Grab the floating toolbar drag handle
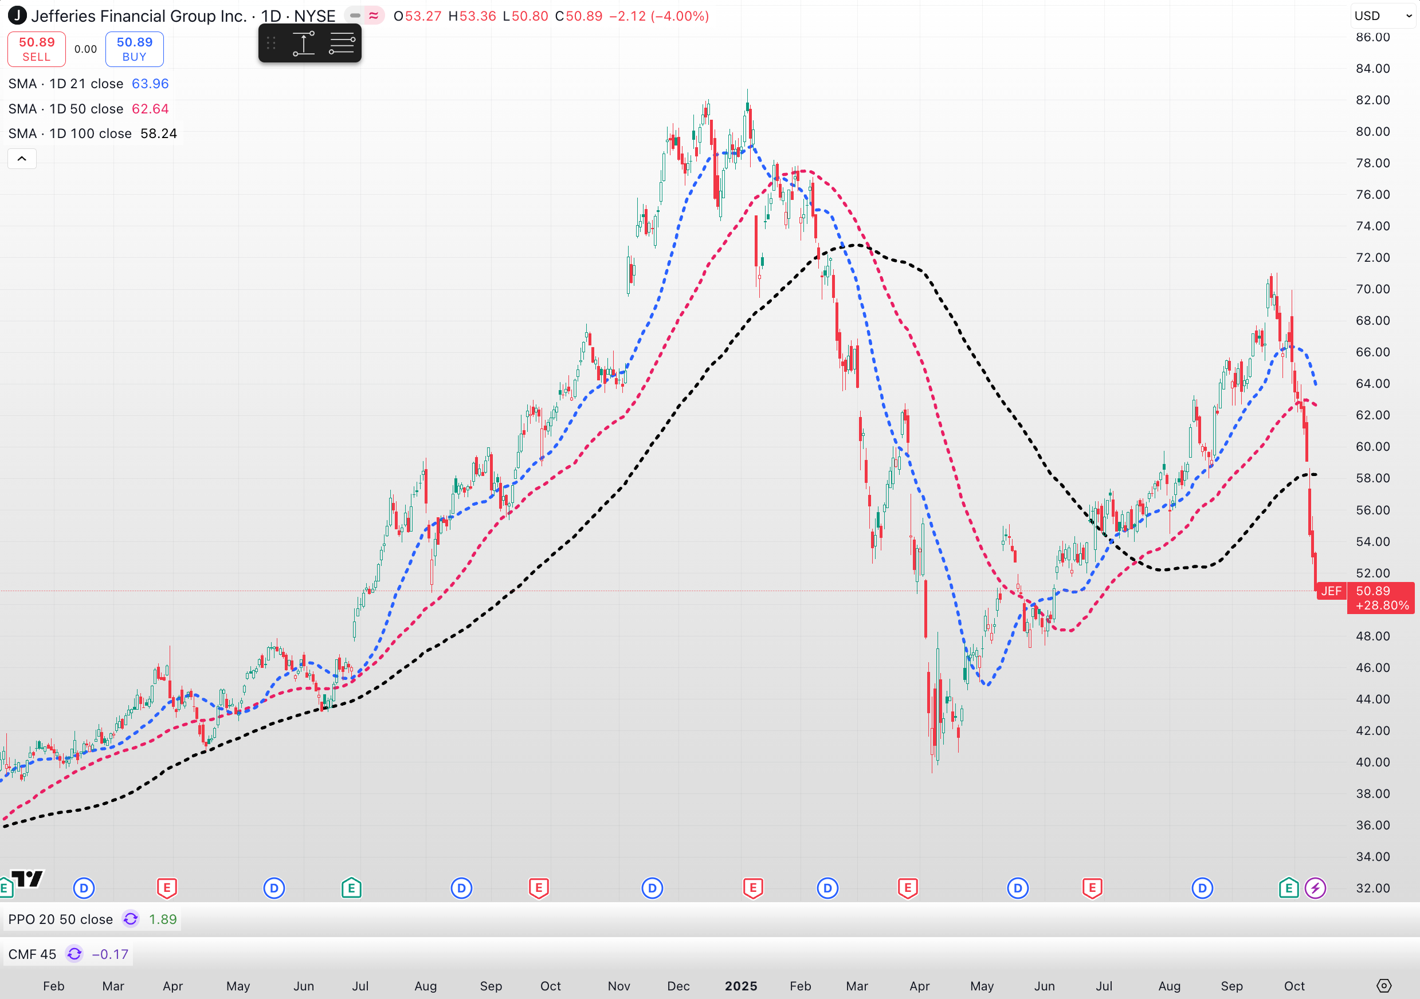Screen dimensions: 1420x999 271,44
